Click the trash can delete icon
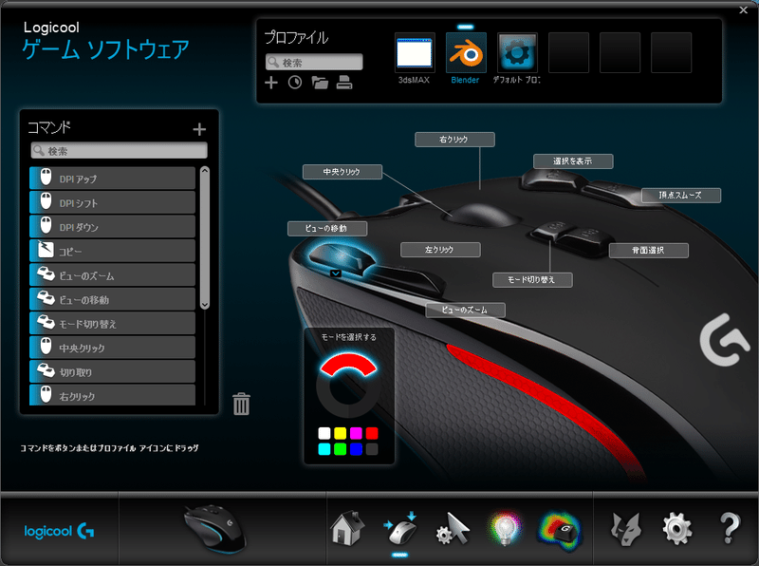The width and height of the screenshot is (759, 566). click(241, 404)
